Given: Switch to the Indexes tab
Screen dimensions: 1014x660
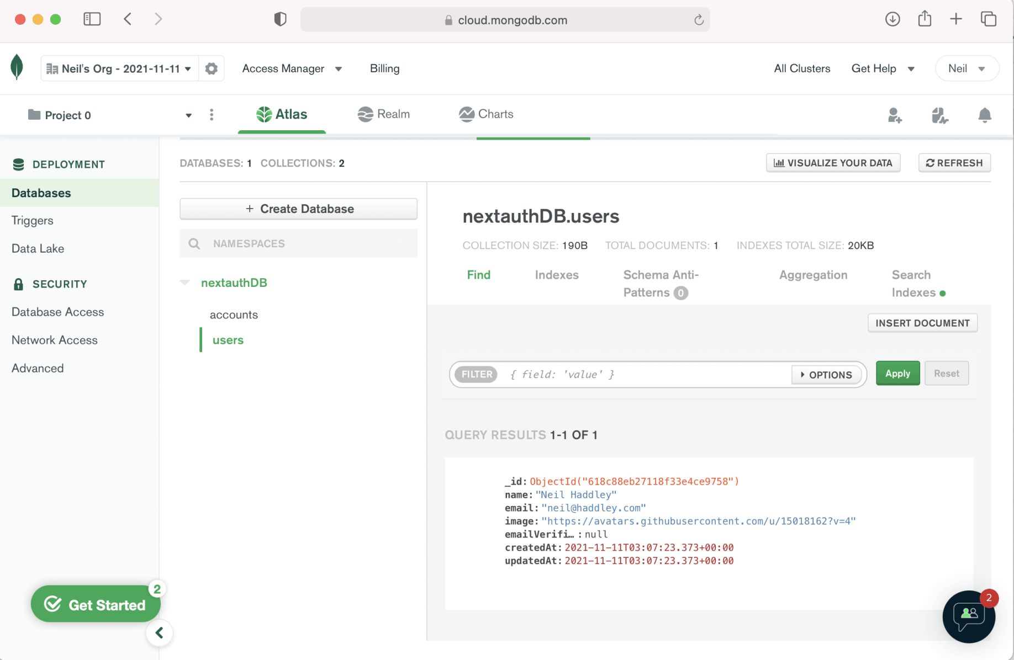Looking at the screenshot, I should [x=556, y=275].
